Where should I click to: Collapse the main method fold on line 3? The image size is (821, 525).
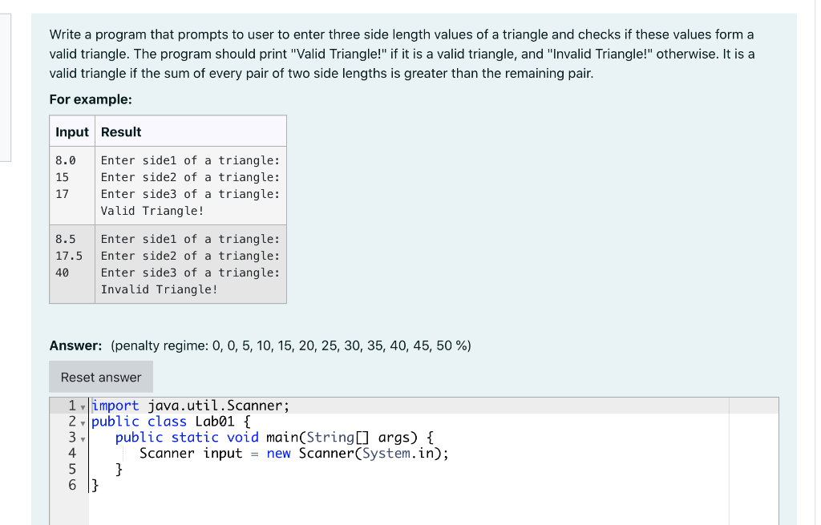pos(83,438)
